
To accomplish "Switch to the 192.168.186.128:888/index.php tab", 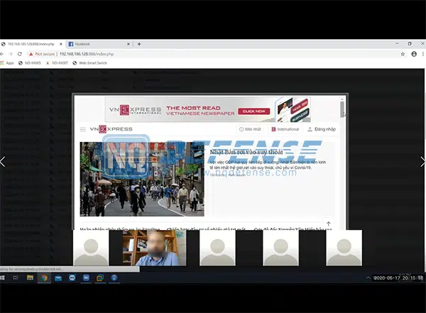I will (x=31, y=44).
